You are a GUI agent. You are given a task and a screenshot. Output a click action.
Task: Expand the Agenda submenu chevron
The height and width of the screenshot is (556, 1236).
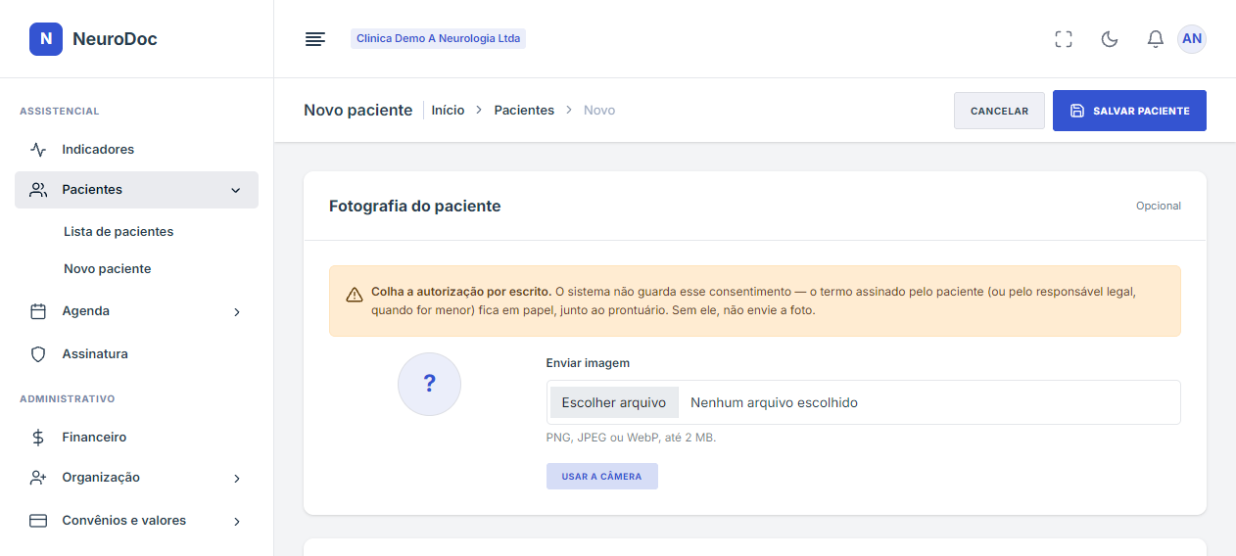[x=236, y=312]
